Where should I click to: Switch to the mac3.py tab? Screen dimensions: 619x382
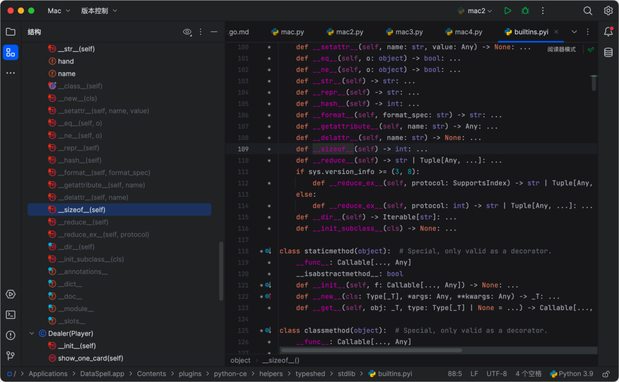tap(404, 32)
